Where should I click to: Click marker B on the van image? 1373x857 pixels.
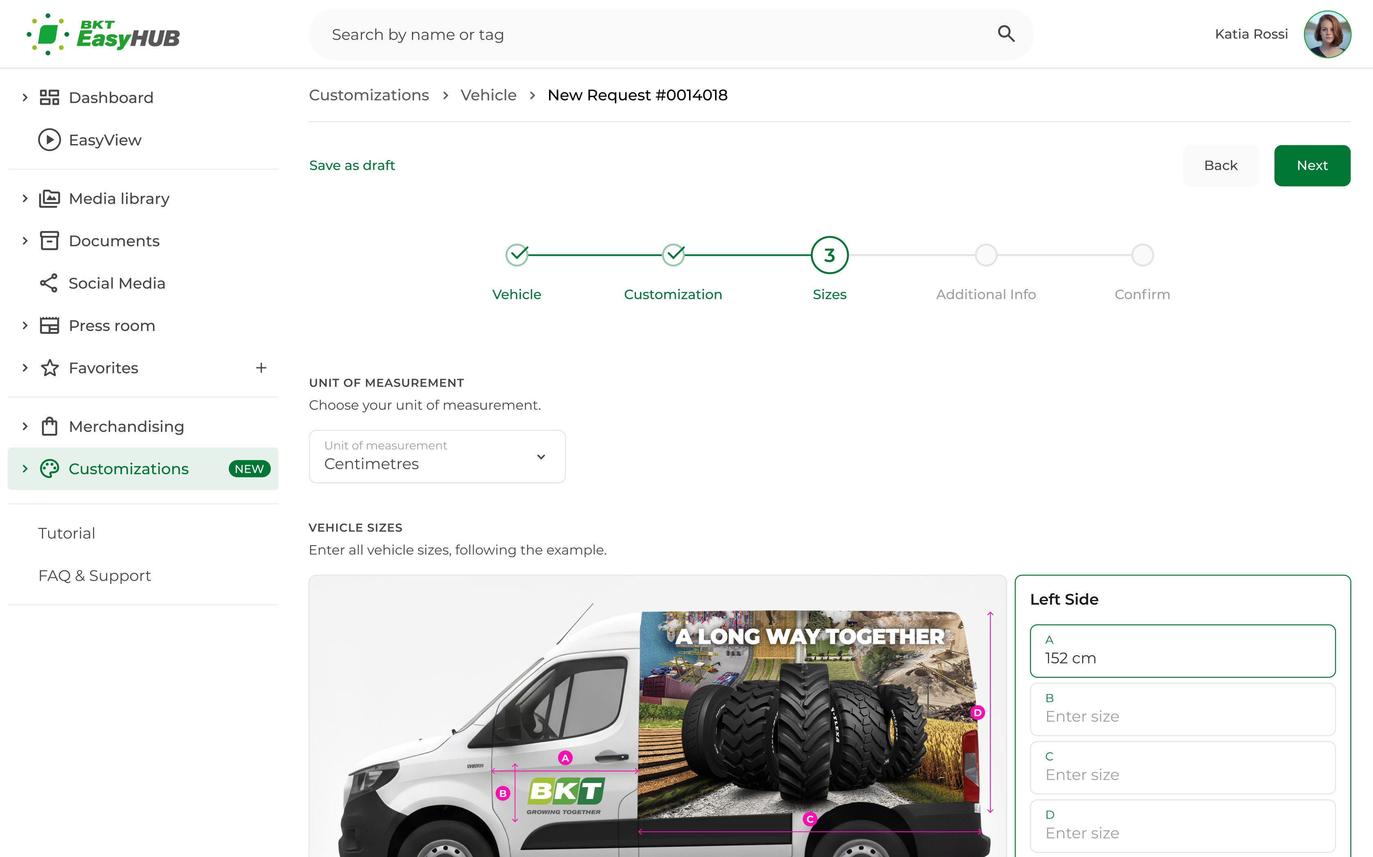tap(503, 793)
